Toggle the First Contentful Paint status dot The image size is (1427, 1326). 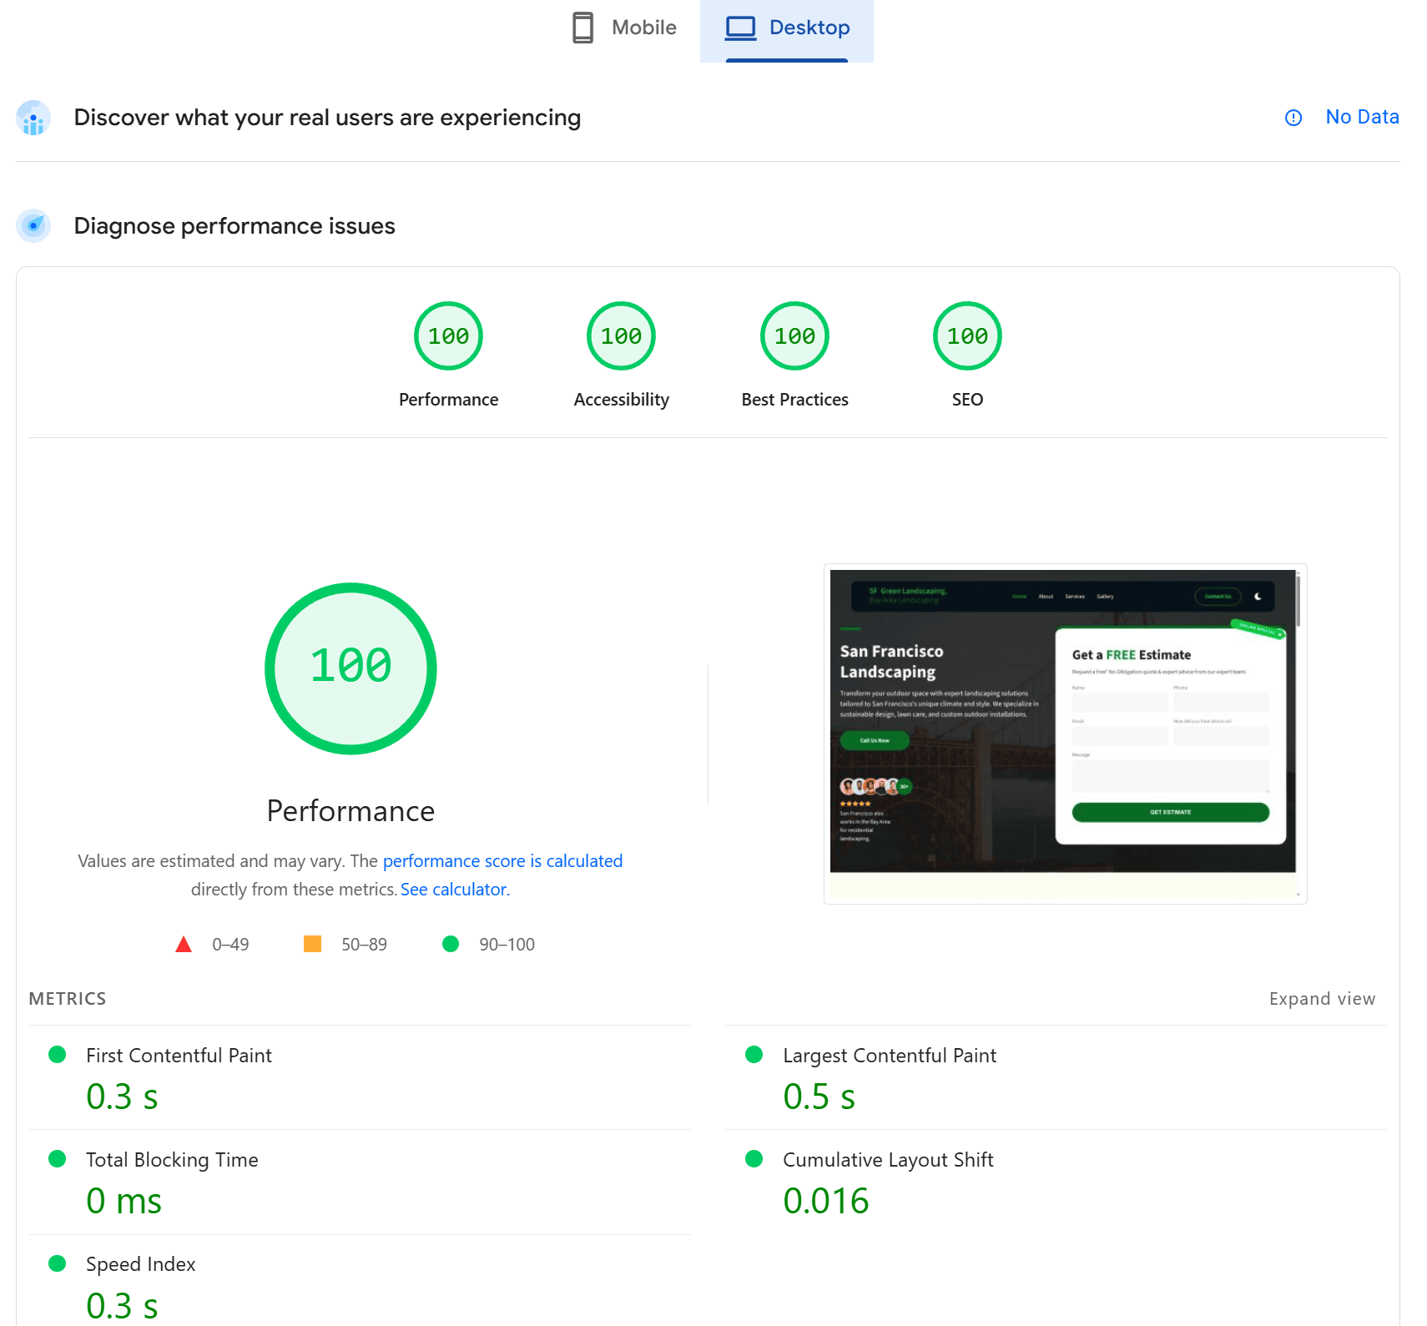tap(57, 1055)
